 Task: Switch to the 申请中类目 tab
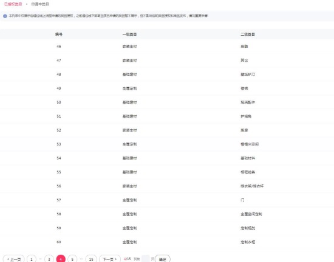(x=40, y=4)
